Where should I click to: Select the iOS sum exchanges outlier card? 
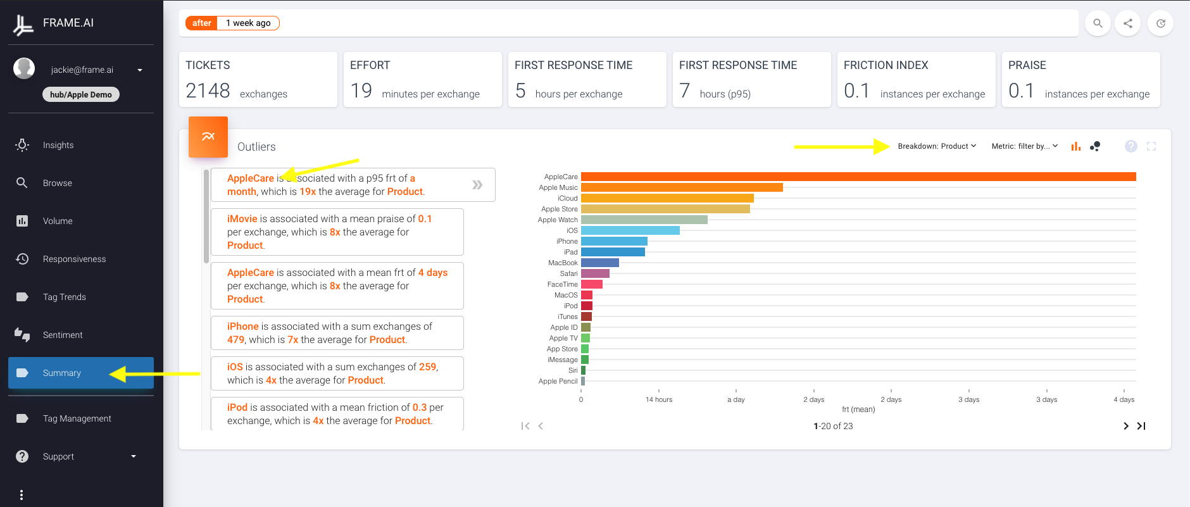[x=337, y=373]
